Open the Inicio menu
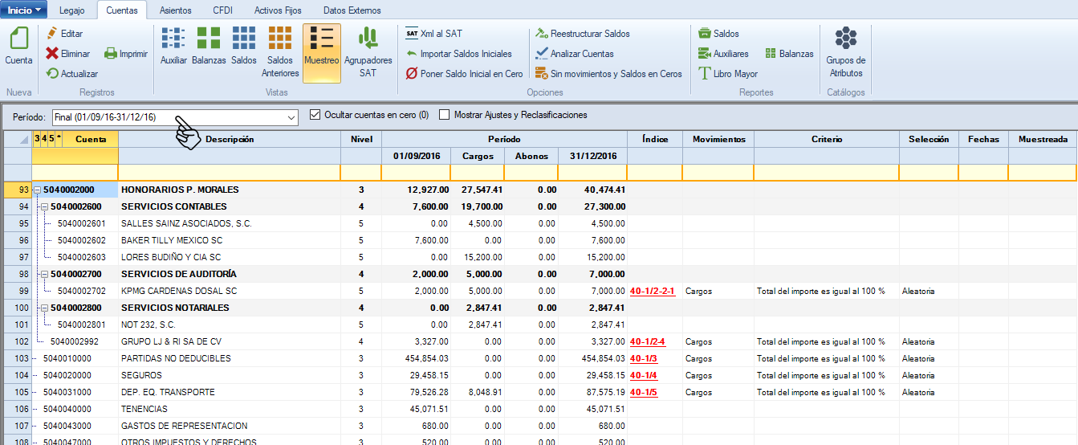1078x445 pixels. pyautogui.click(x=24, y=10)
